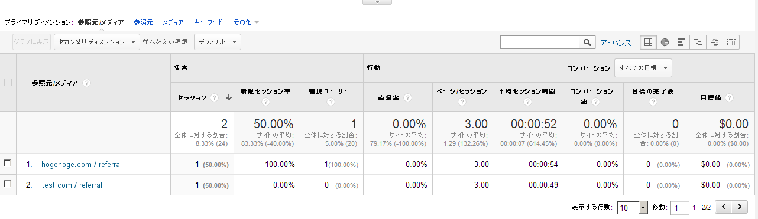Screen dimensions: 758x219
Task: Click the table search input field
Action: (x=540, y=43)
